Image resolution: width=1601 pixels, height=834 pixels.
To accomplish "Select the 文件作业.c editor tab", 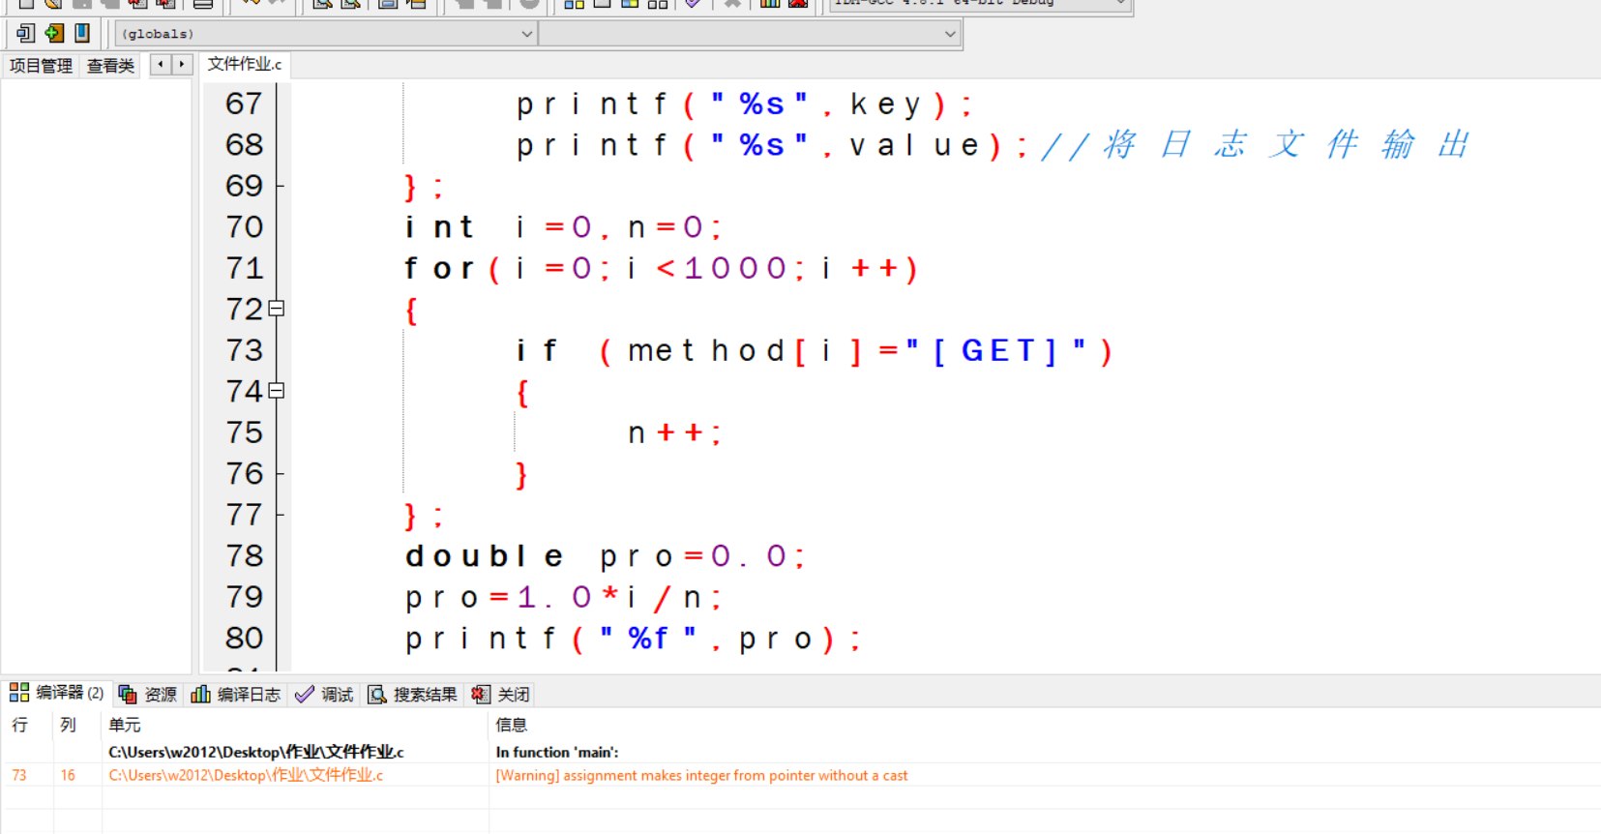I will [x=245, y=65].
